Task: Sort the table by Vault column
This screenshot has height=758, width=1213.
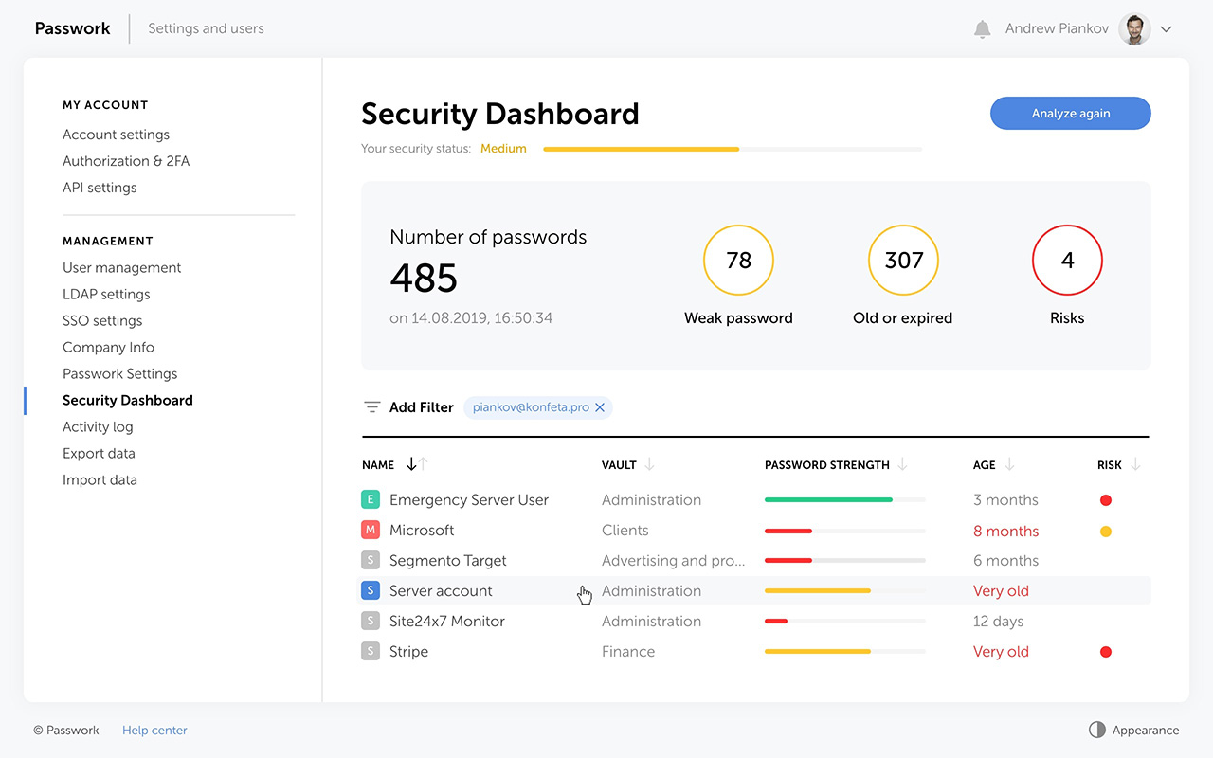Action: pyautogui.click(x=649, y=464)
